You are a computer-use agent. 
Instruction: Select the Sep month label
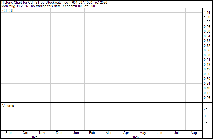coord(8,133)
